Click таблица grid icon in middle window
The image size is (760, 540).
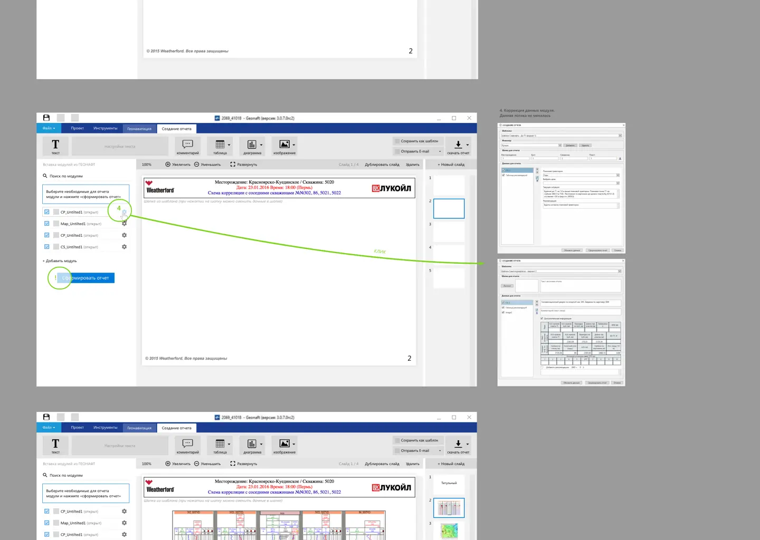coord(220,144)
